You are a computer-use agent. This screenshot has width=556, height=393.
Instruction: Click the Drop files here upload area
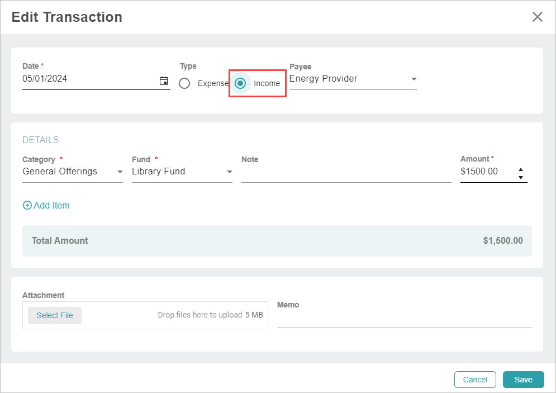[145, 315]
